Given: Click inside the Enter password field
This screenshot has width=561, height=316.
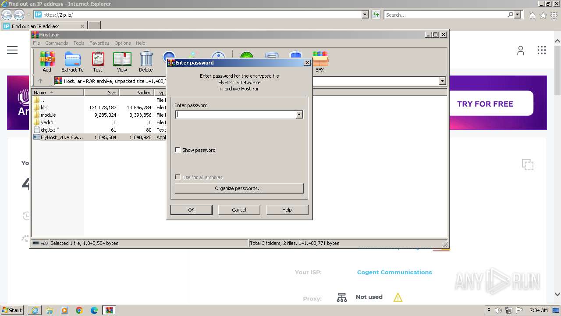Looking at the screenshot, I should coord(235,115).
